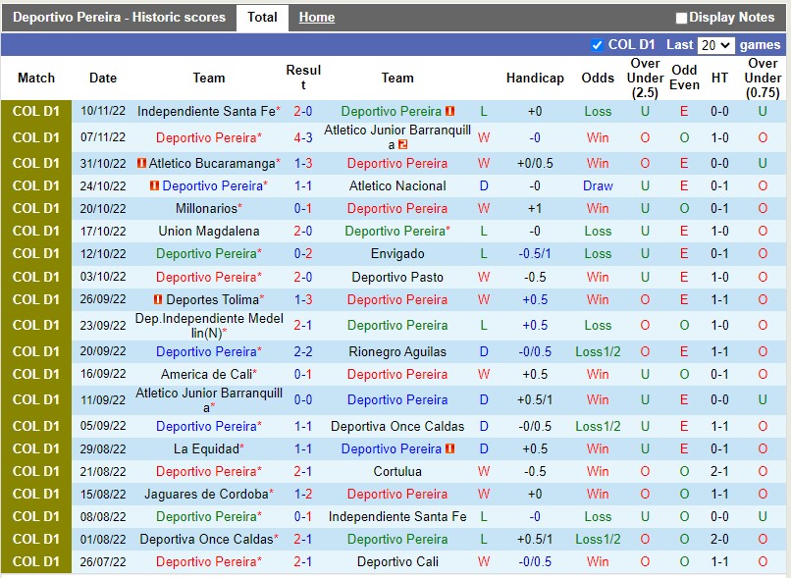Click the Handicap column header
The image size is (791, 578).
click(535, 78)
